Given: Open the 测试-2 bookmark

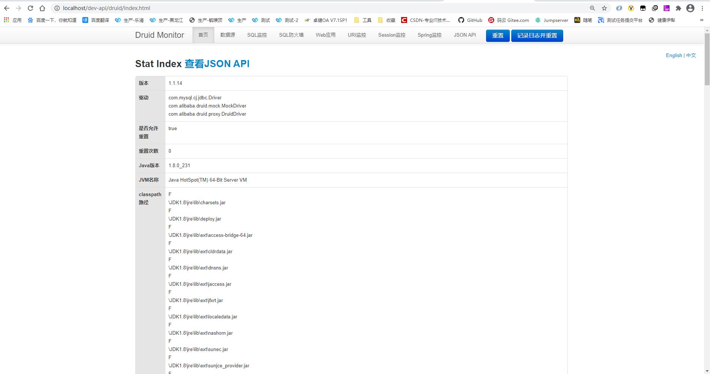Looking at the screenshot, I should tap(287, 20).
